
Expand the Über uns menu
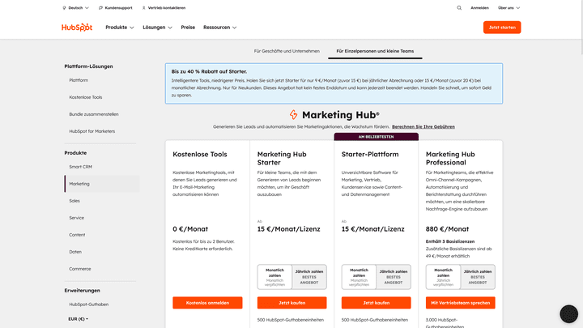pyautogui.click(x=509, y=8)
